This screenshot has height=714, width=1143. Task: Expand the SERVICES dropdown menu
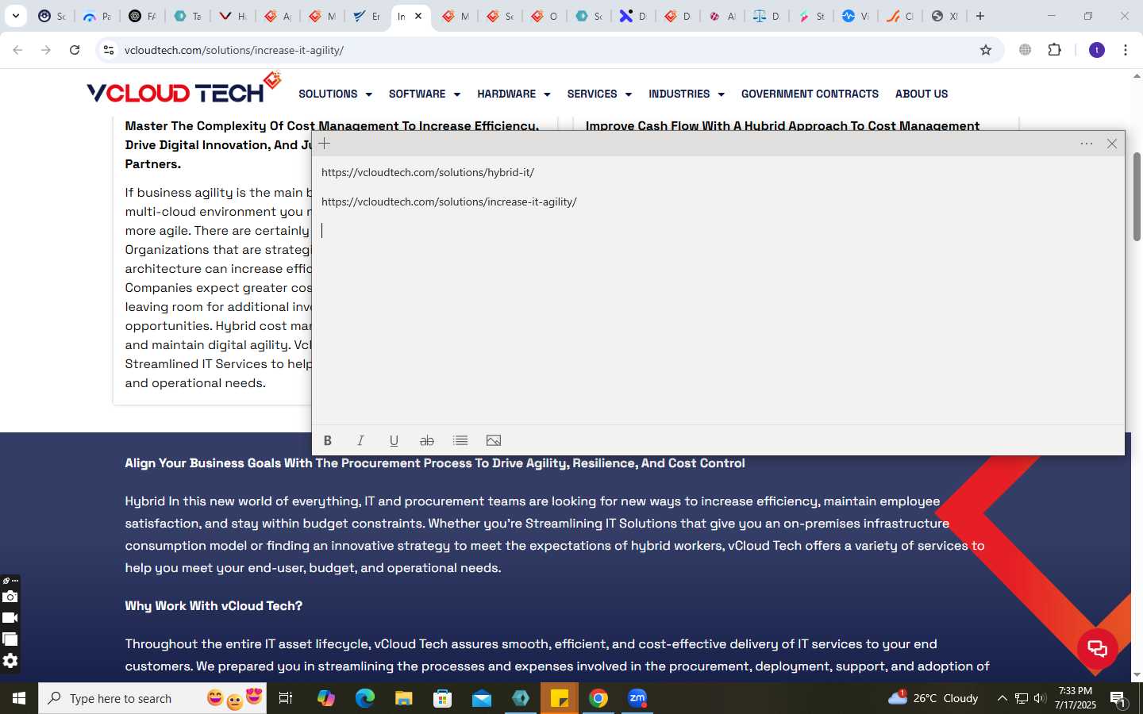[x=599, y=94]
